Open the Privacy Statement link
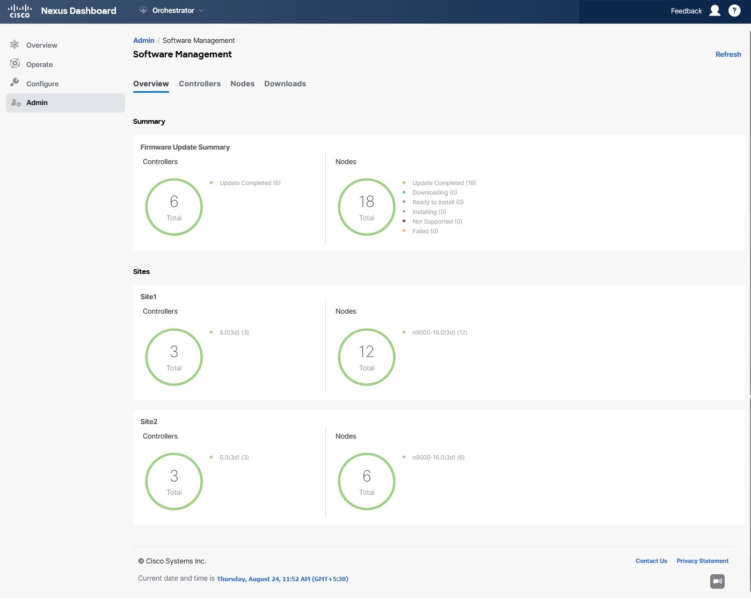751x601 pixels. tap(702, 561)
